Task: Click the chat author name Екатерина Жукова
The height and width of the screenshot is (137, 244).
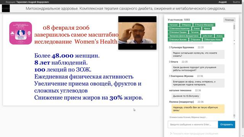Action: pyautogui.click(x=182, y=76)
